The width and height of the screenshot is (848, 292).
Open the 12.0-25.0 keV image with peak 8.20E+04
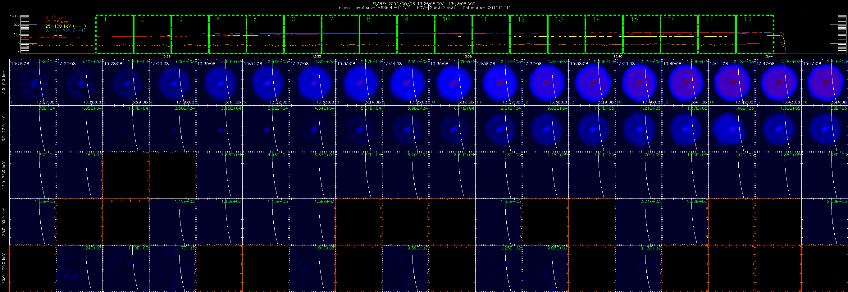(406, 175)
